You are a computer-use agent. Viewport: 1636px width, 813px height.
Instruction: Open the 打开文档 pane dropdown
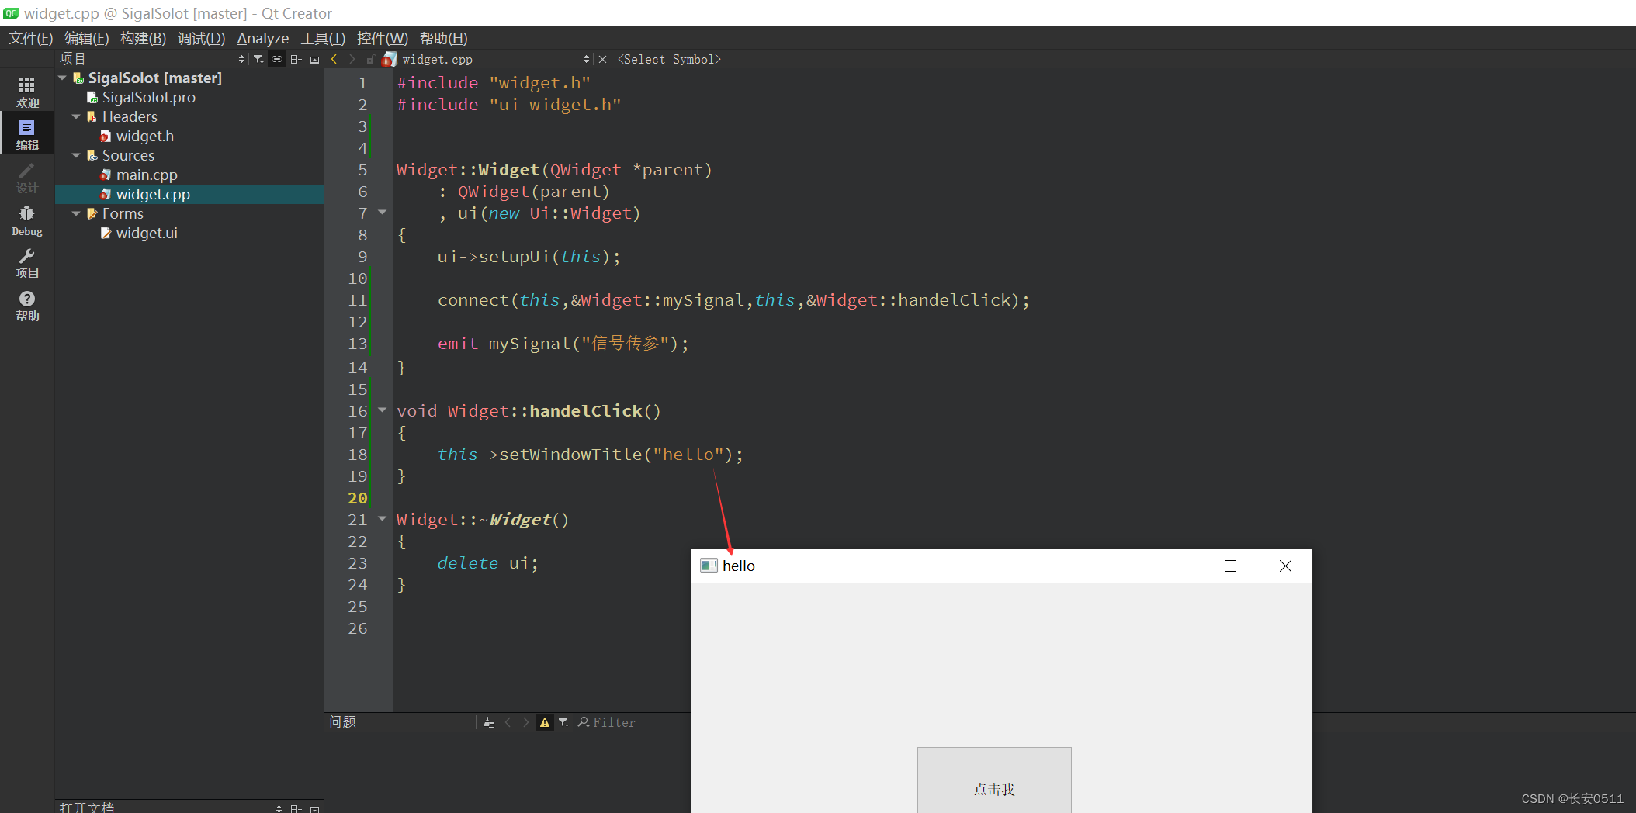(279, 808)
